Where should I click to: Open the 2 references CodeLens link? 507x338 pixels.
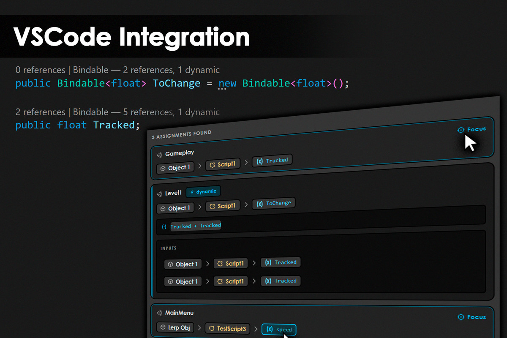coord(40,112)
